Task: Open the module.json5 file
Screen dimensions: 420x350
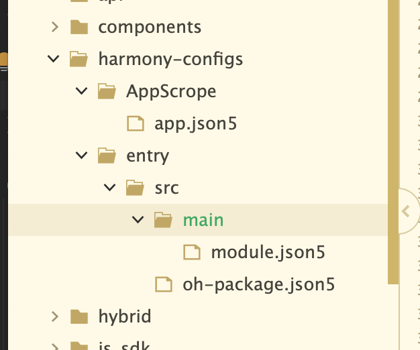Action: (x=268, y=252)
